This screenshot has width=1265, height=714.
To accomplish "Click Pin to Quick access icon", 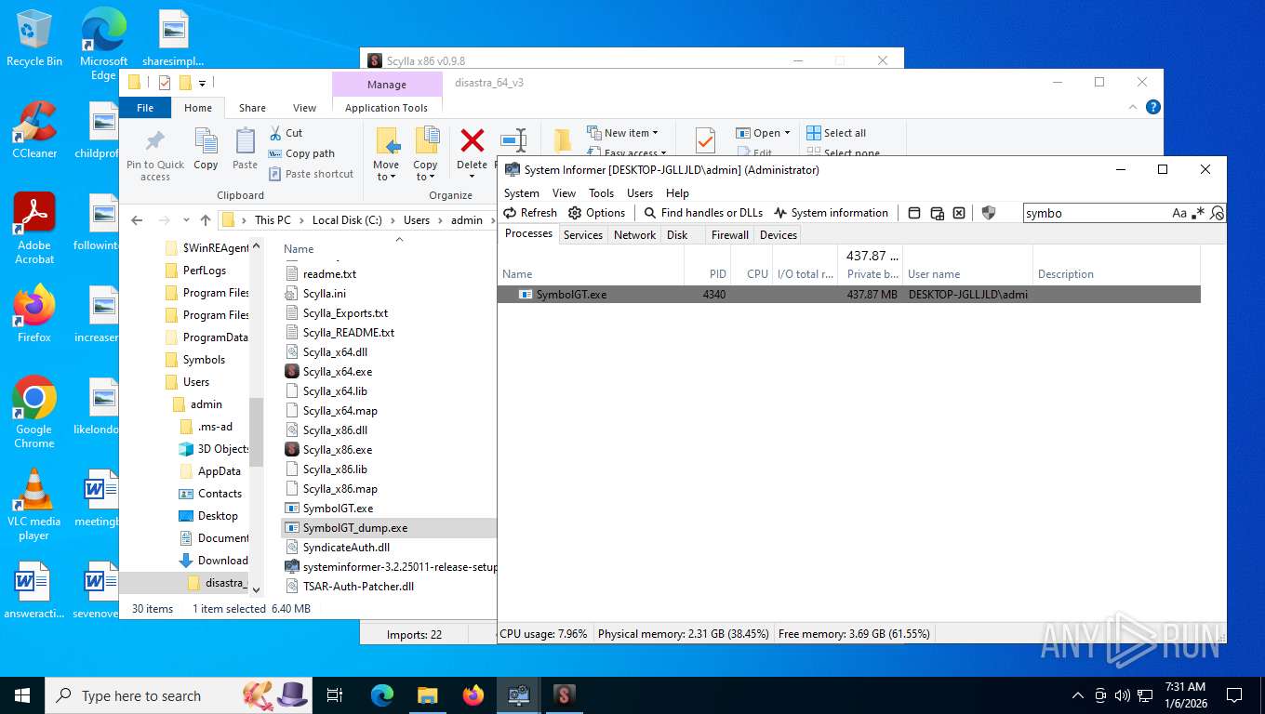I will coord(155,154).
